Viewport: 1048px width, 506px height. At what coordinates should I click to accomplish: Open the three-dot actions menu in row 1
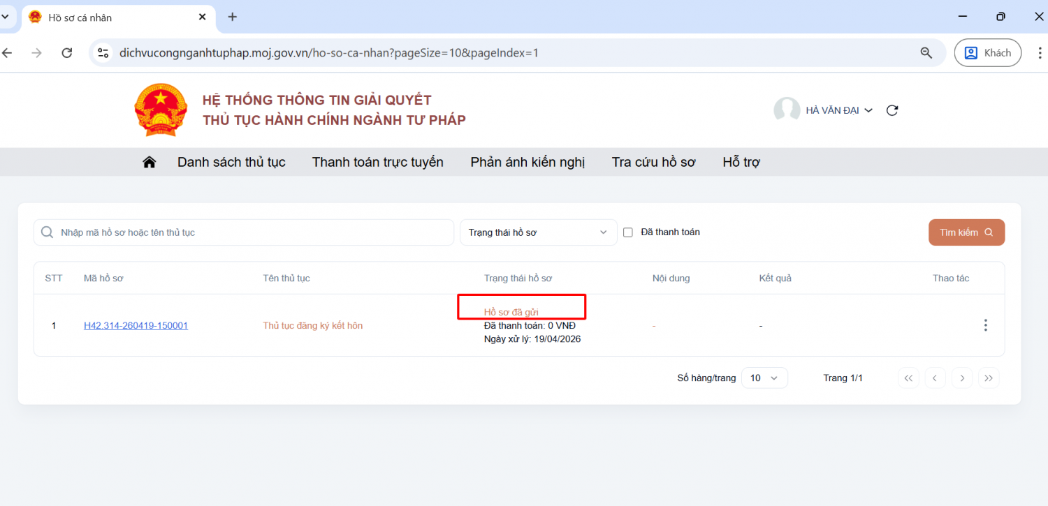[985, 325]
